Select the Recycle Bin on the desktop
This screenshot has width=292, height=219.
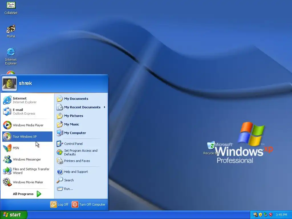point(211,148)
